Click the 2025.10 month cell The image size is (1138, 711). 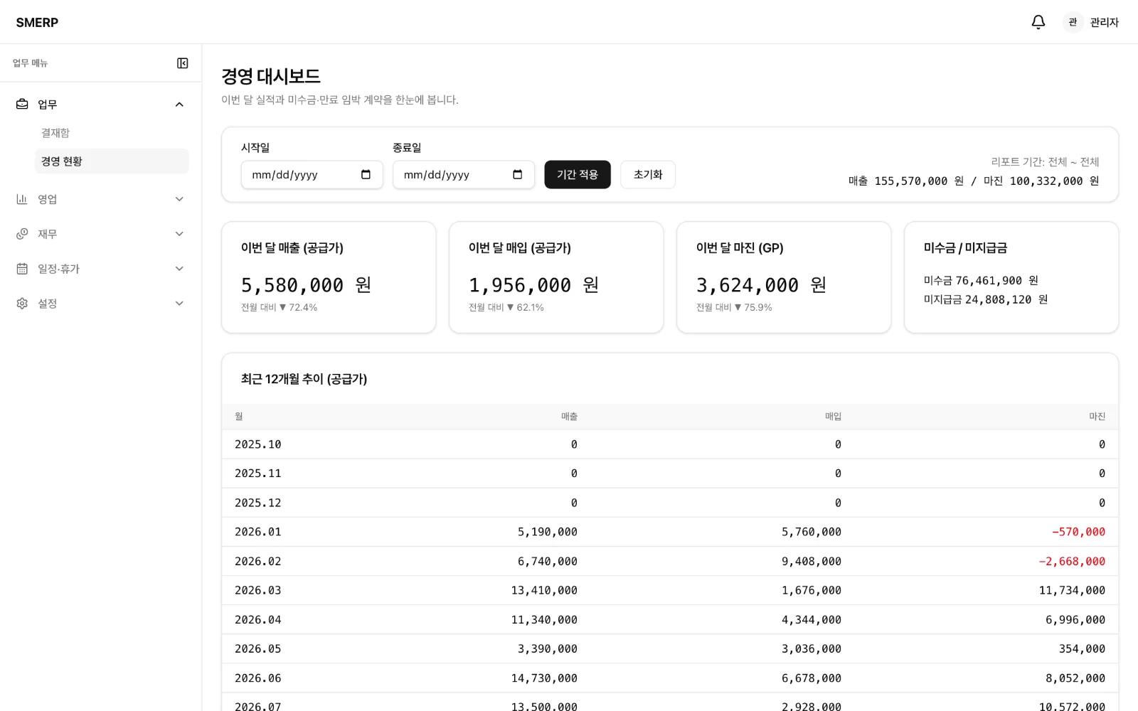click(258, 444)
